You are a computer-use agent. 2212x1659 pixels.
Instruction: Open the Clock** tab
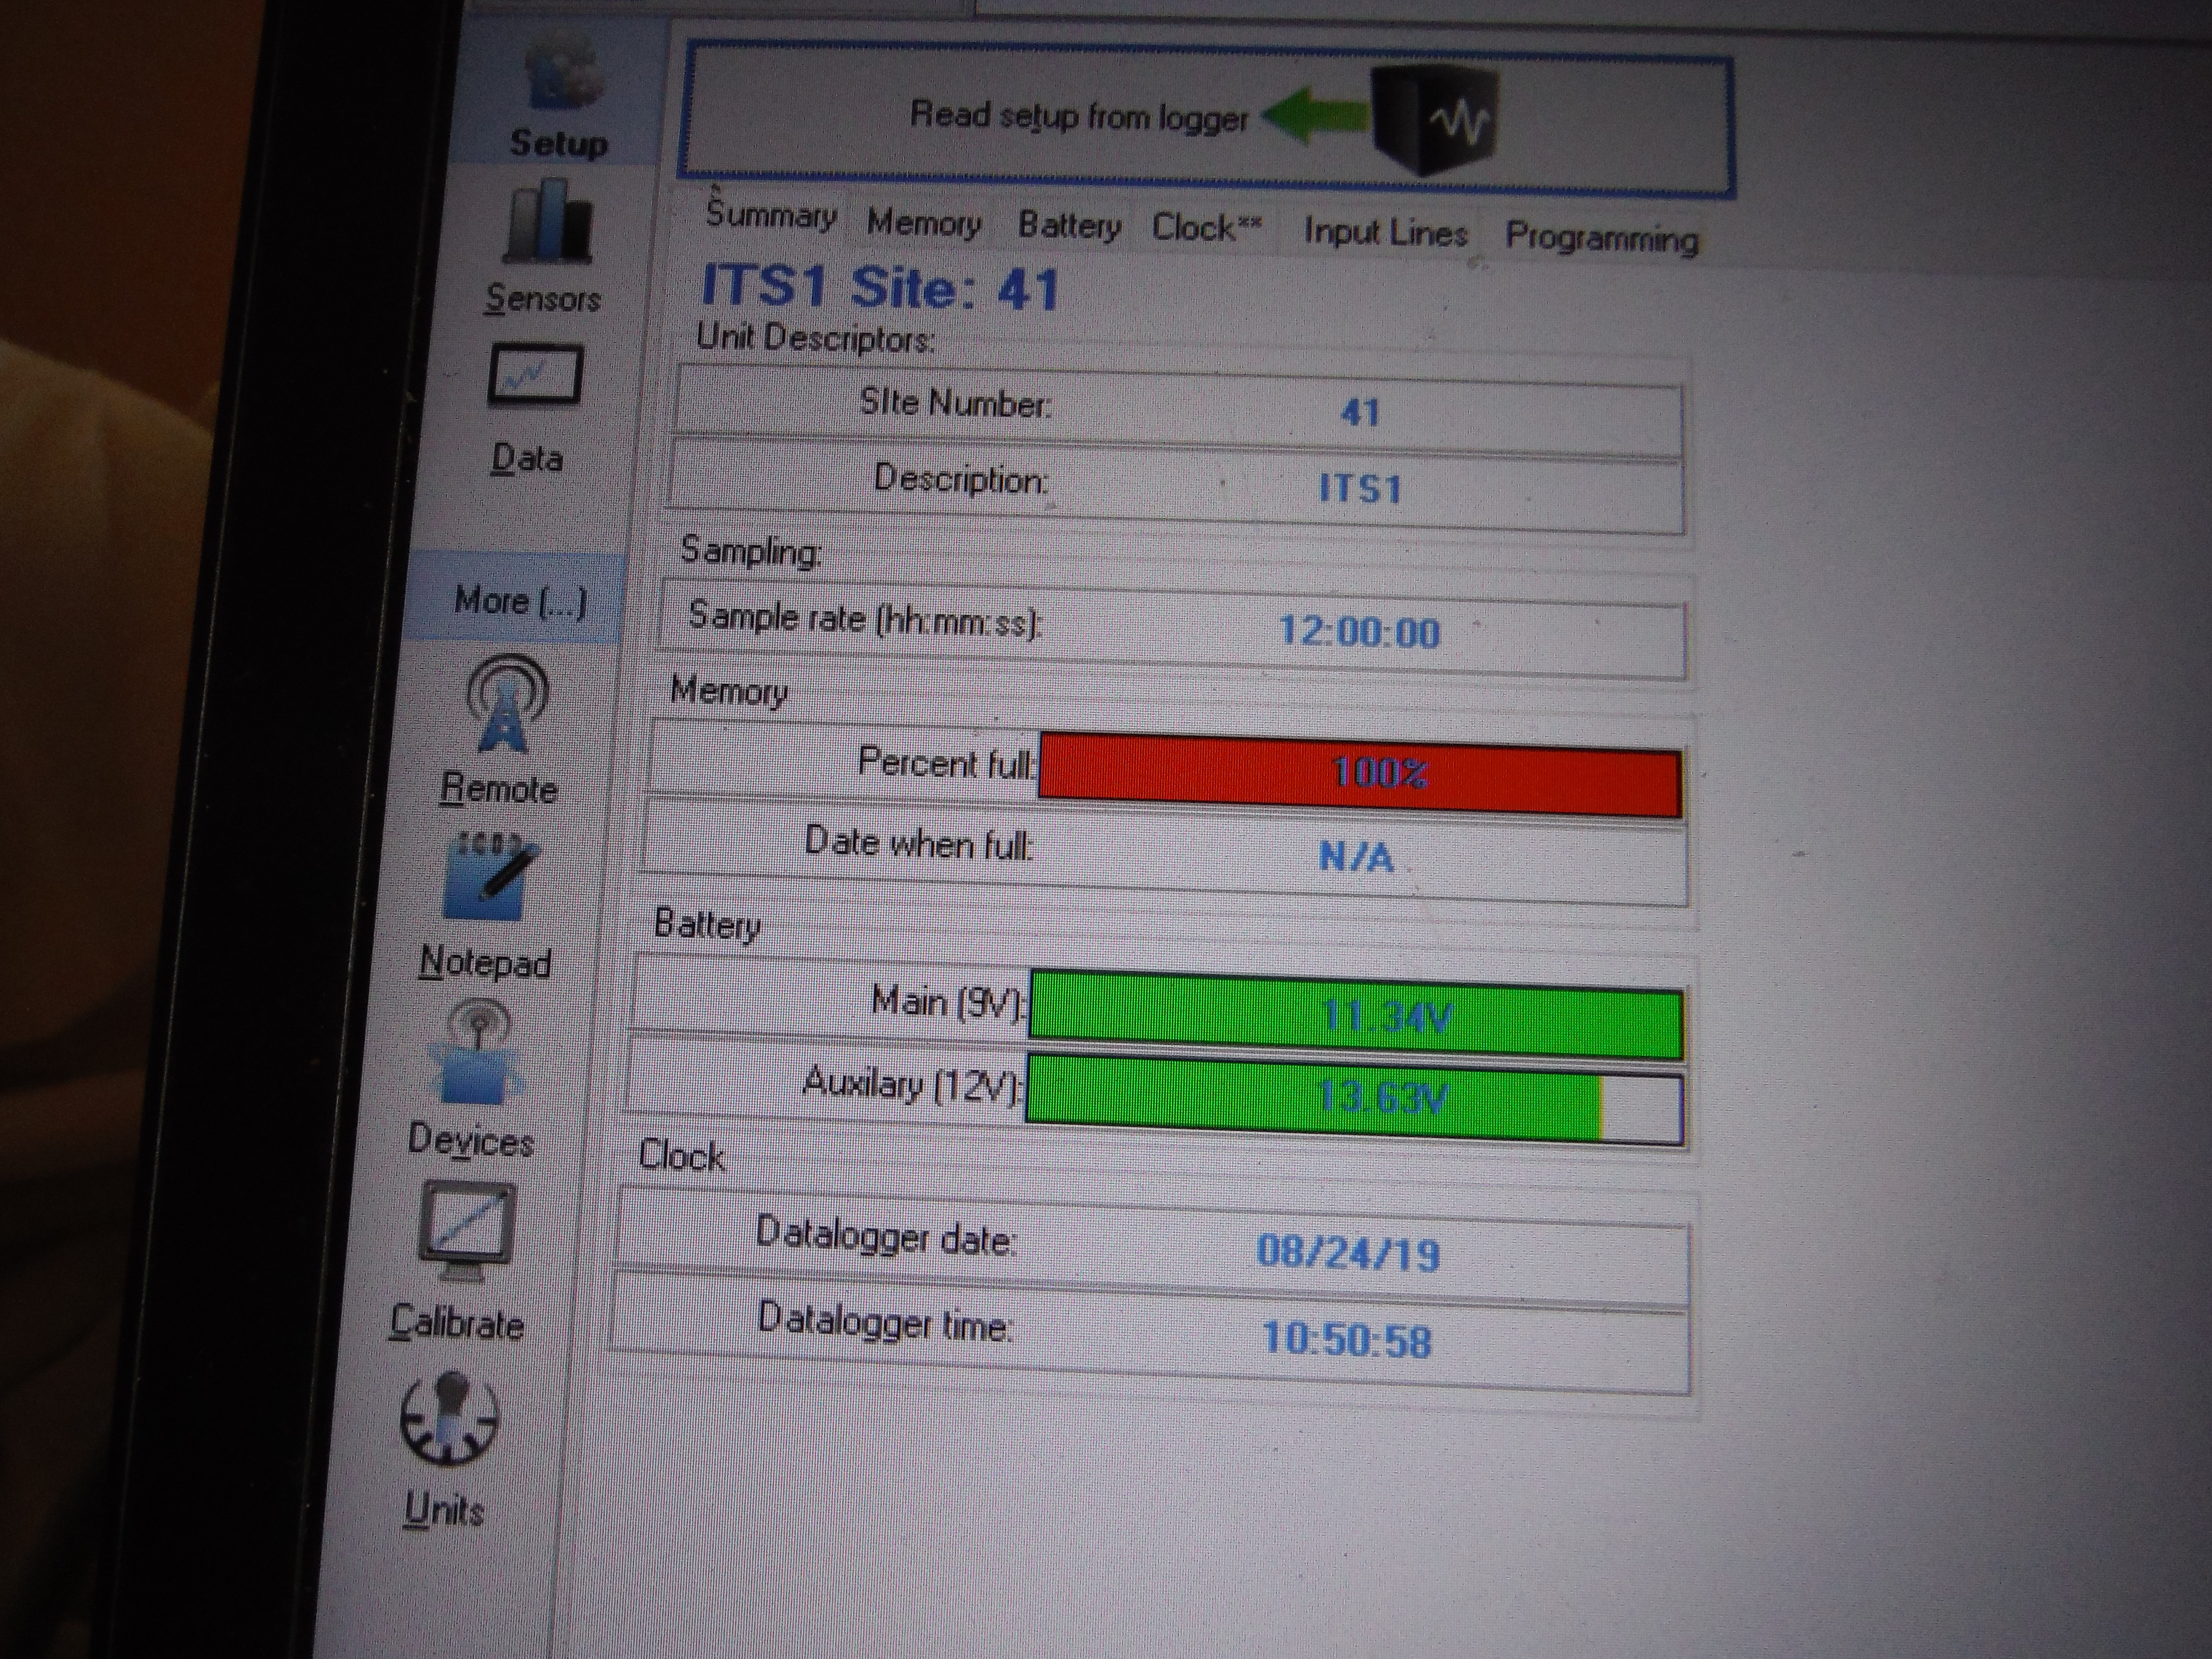click(1206, 228)
